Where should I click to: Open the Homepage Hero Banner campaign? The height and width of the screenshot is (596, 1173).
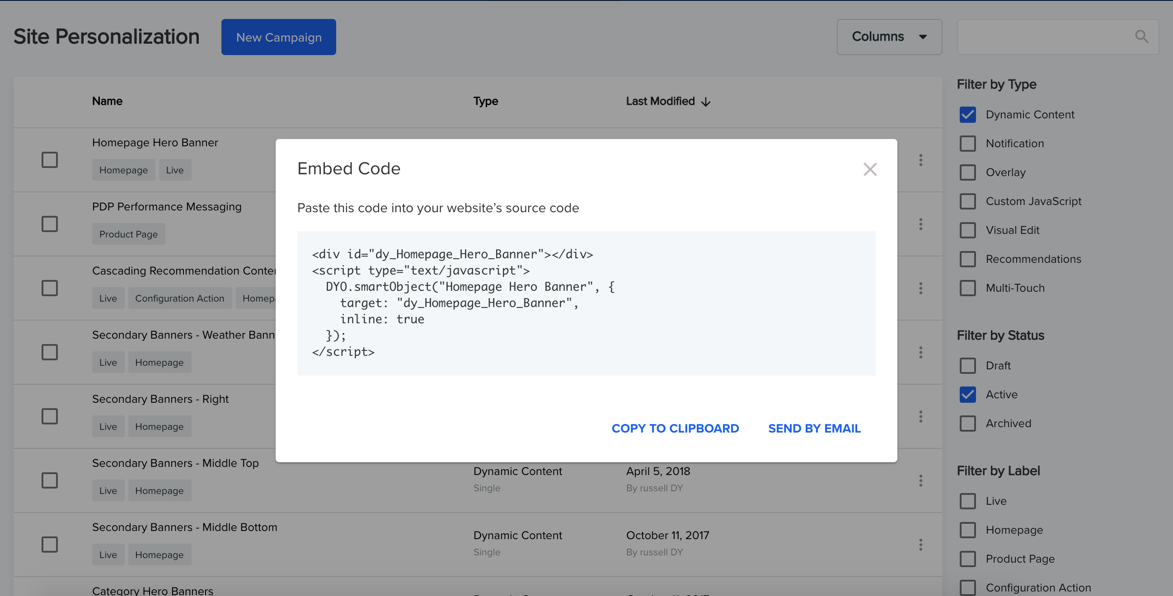pos(155,142)
